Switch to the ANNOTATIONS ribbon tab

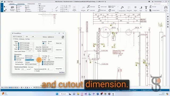(x=21, y=4)
